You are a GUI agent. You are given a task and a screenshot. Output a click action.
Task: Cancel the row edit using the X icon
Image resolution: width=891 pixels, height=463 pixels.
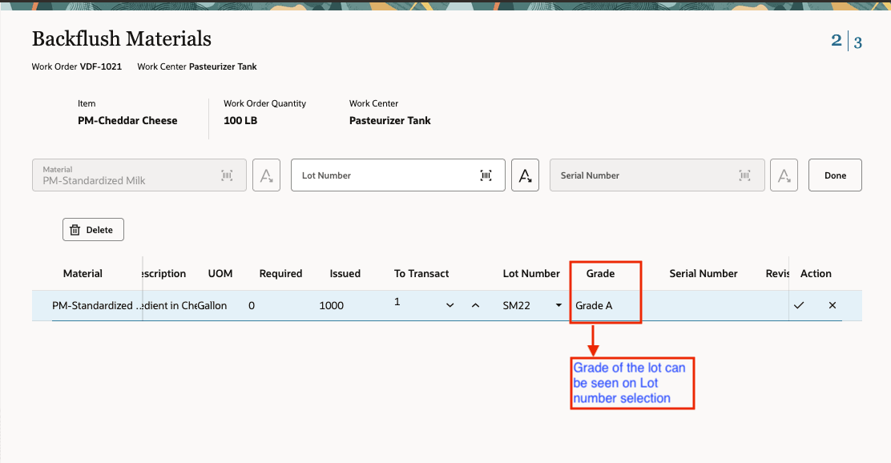click(832, 305)
